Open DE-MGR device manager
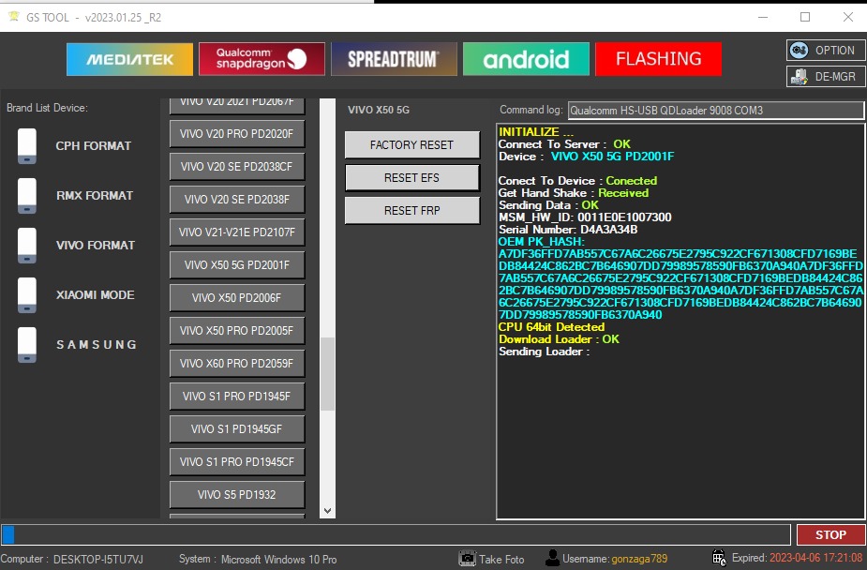This screenshot has height=570, width=867. click(x=826, y=76)
